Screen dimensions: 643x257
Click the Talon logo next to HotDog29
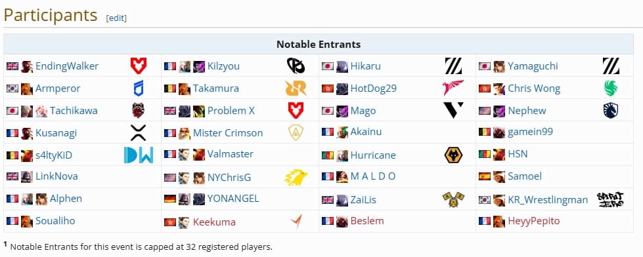[x=453, y=88]
